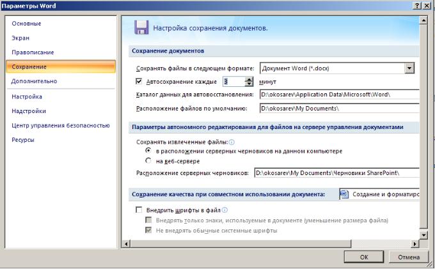Click vertical scrollbar down arrow

pyautogui.click(x=423, y=236)
